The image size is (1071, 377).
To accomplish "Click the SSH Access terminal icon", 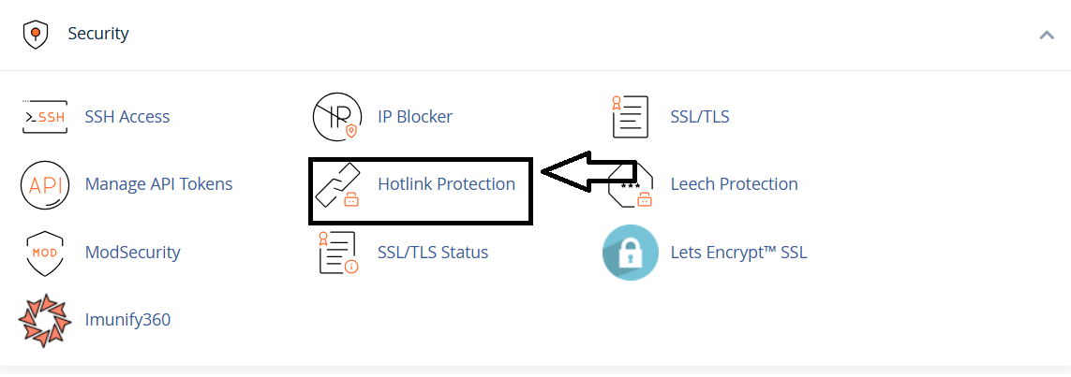I will (44, 117).
